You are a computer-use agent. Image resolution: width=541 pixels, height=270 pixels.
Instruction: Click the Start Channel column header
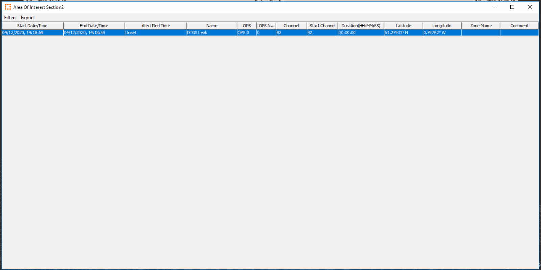pyautogui.click(x=323, y=26)
